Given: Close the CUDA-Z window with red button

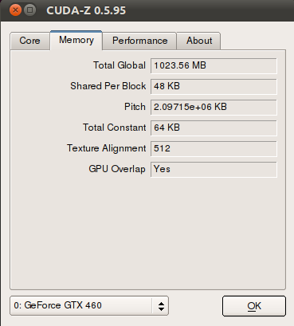Looking at the screenshot, I should (x=15, y=10).
